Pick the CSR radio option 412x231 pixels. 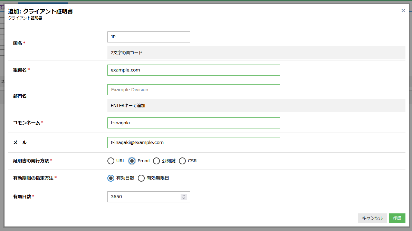(x=182, y=161)
